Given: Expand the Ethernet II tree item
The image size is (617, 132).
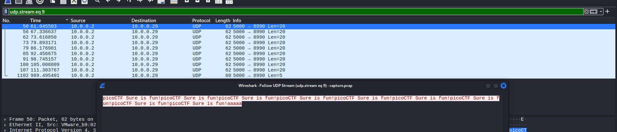Looking at the screenshot, I should pos(5,125).
